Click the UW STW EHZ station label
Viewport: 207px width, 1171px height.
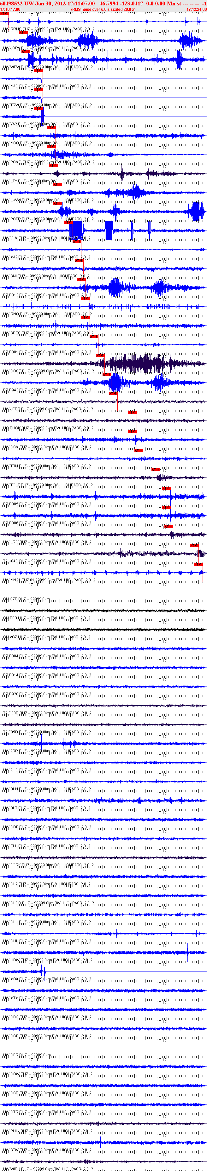click(x=48, y=1150)
